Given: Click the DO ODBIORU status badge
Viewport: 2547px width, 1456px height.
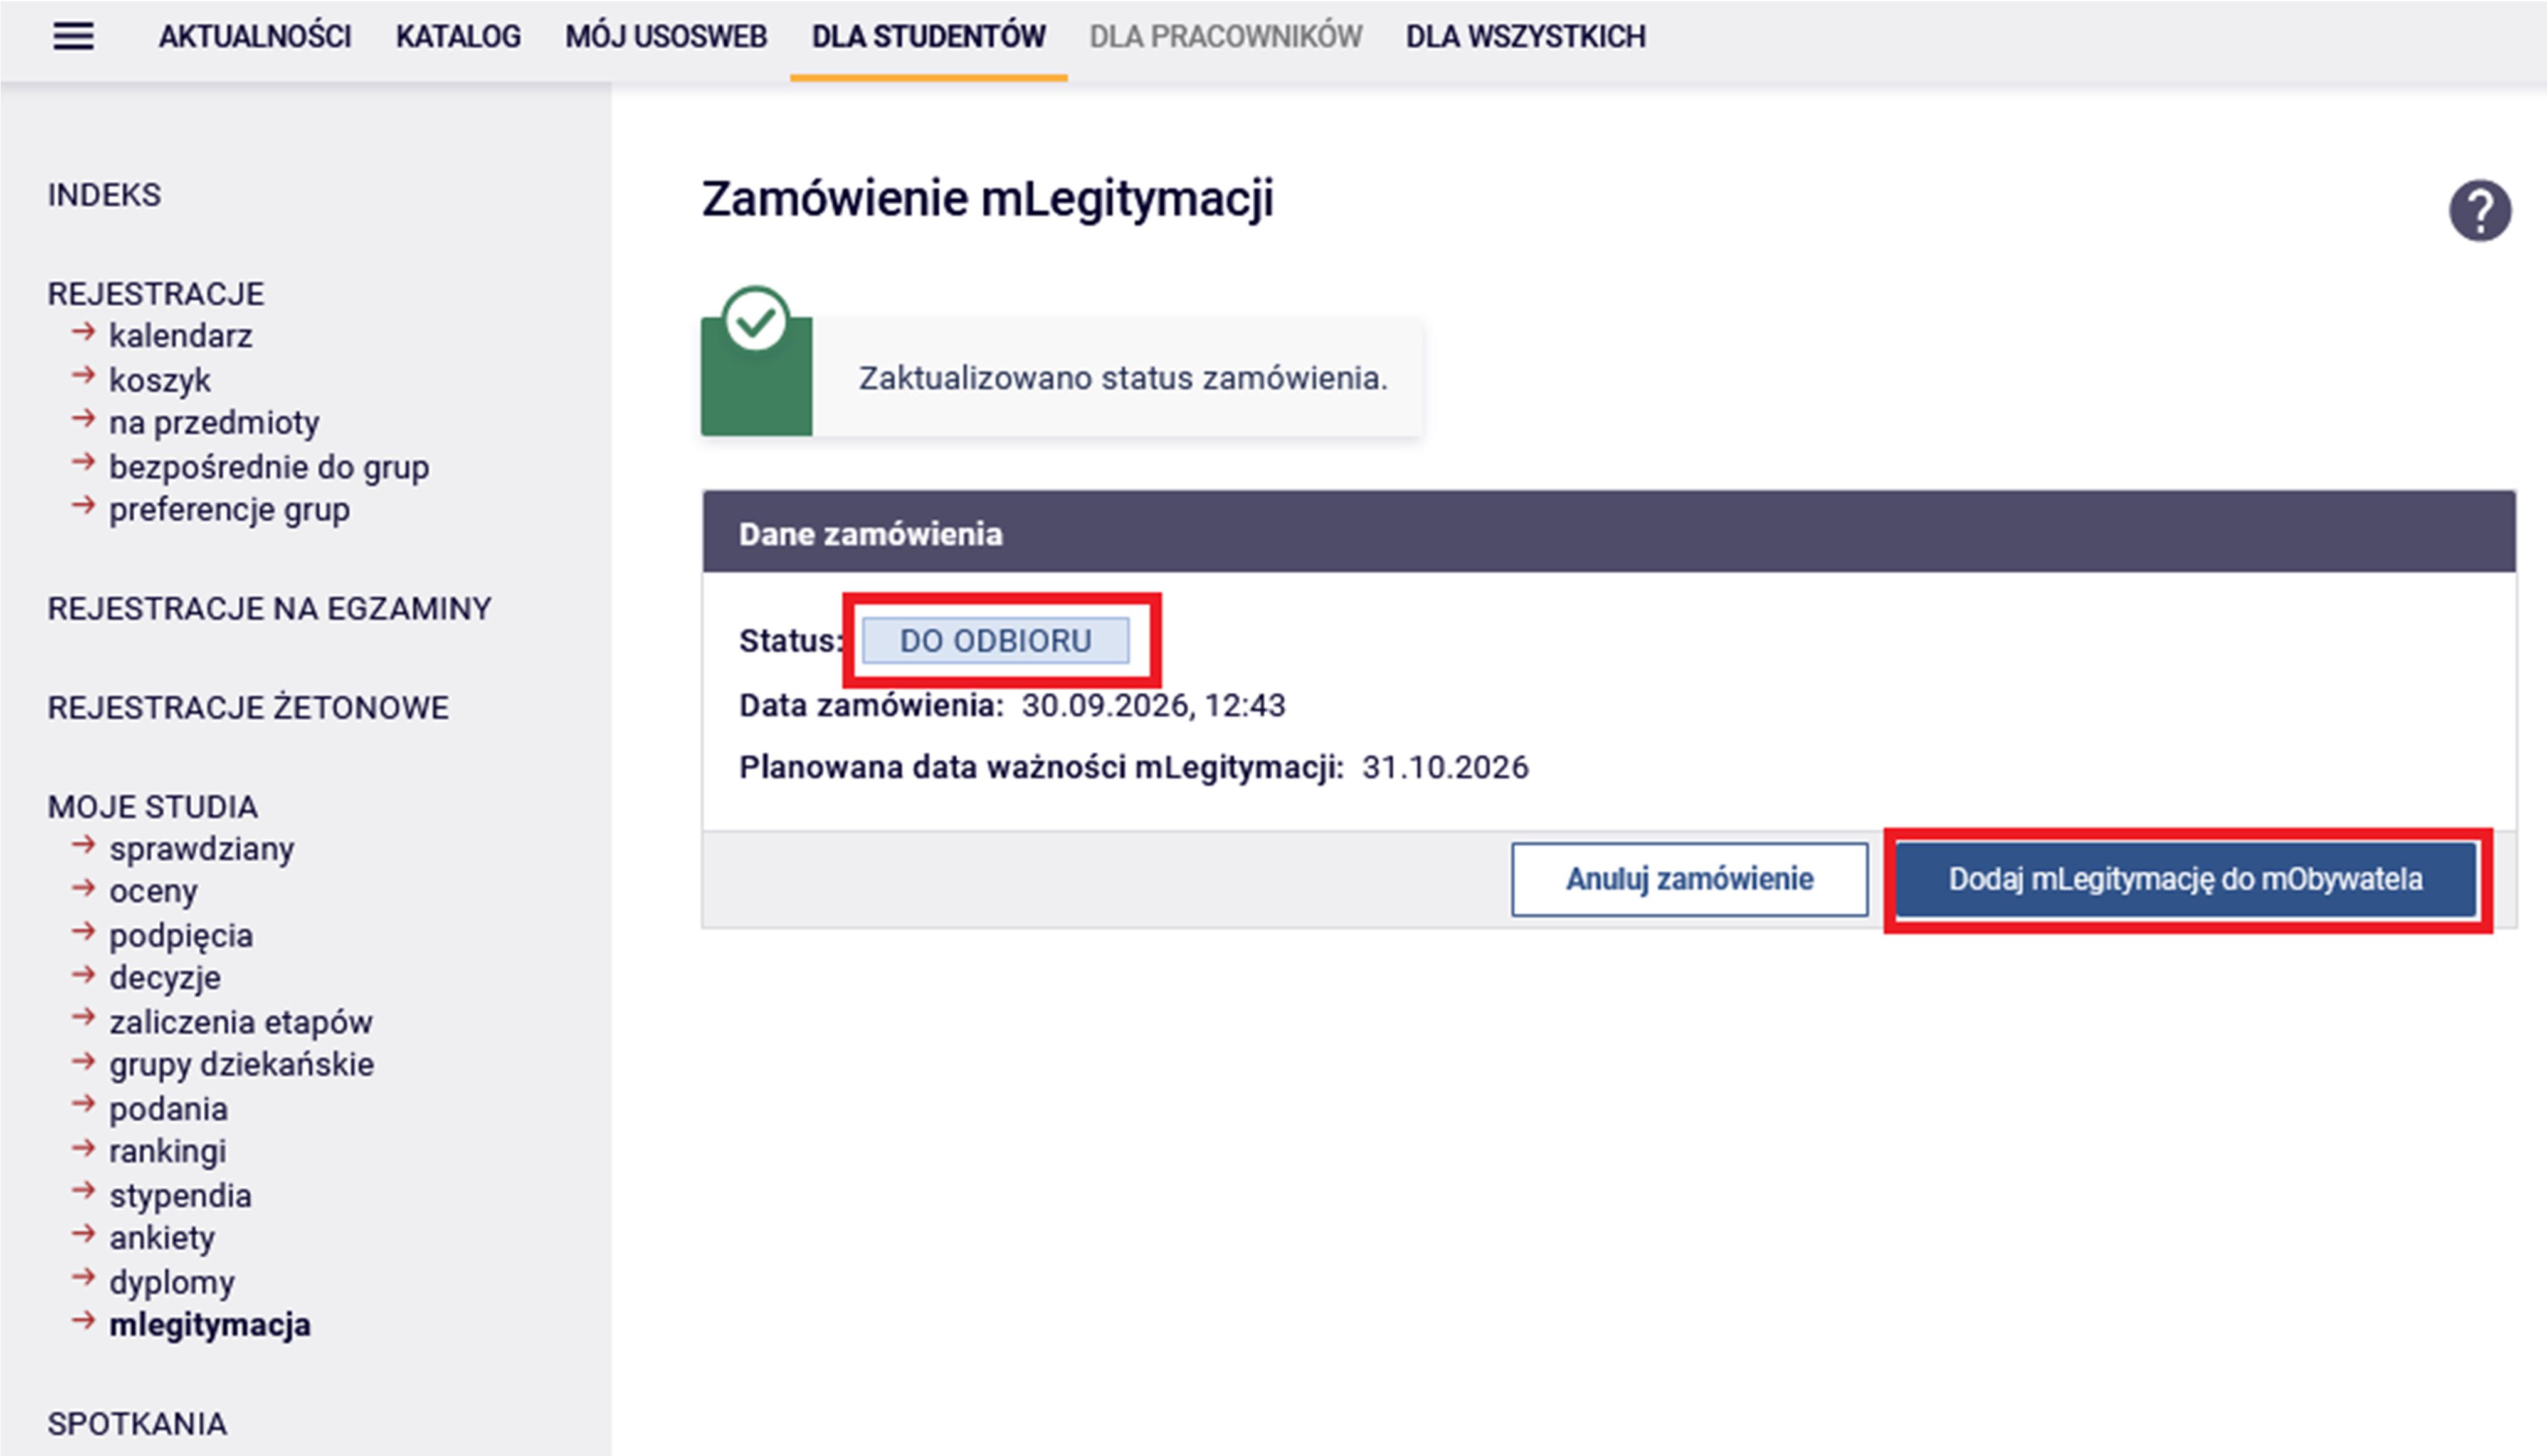Looking at the screenshot, I should 995,640.
